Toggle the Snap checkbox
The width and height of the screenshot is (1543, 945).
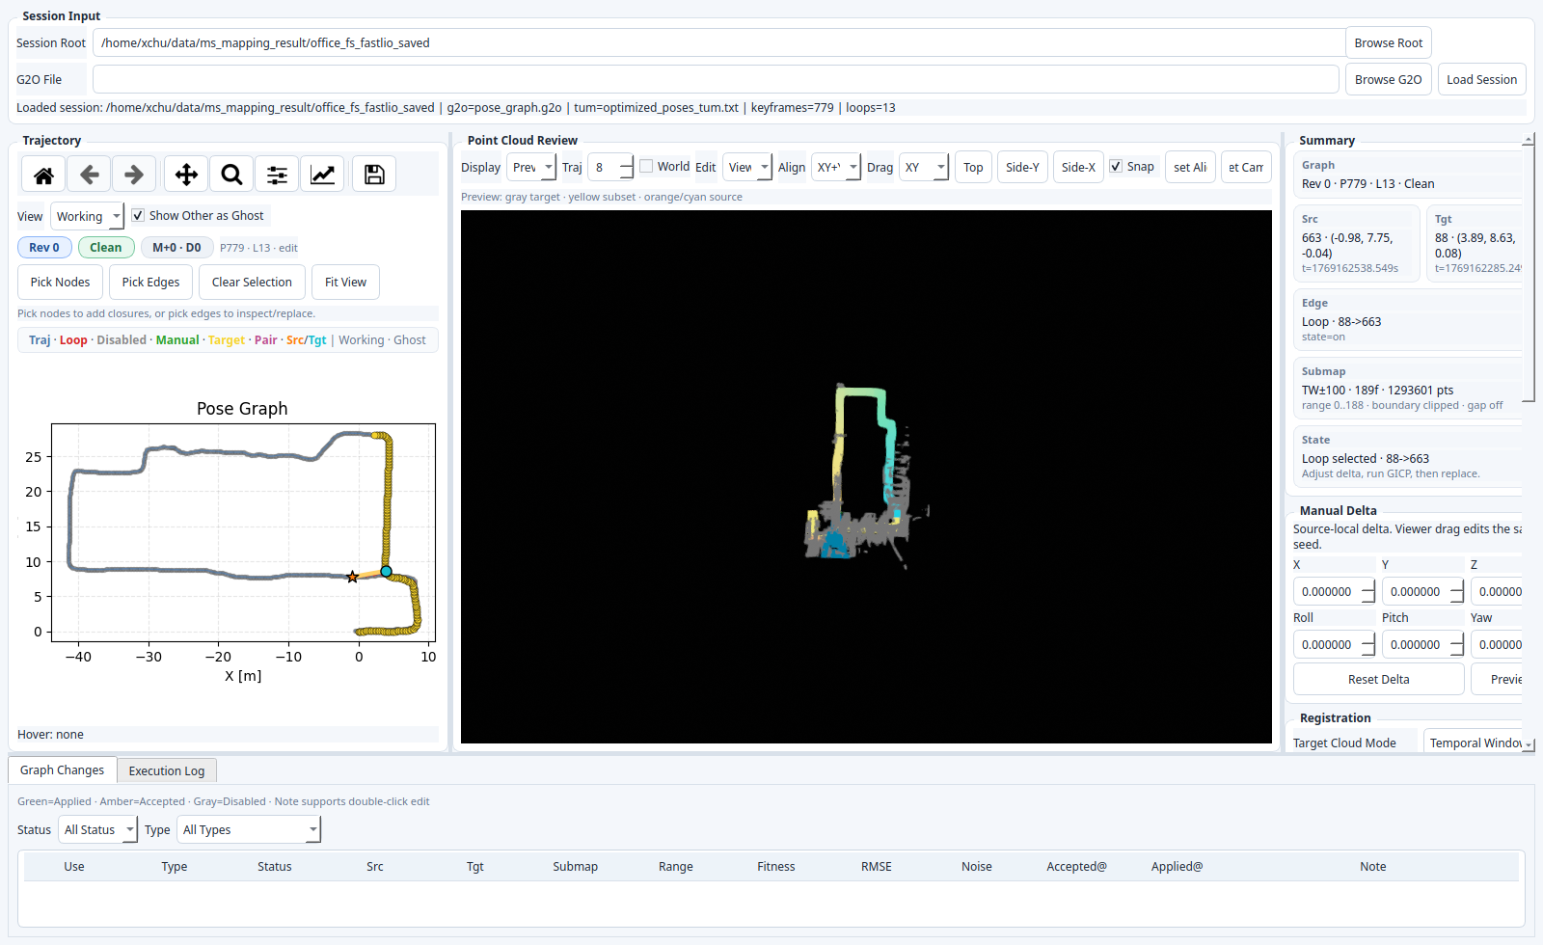(1116, 166)
